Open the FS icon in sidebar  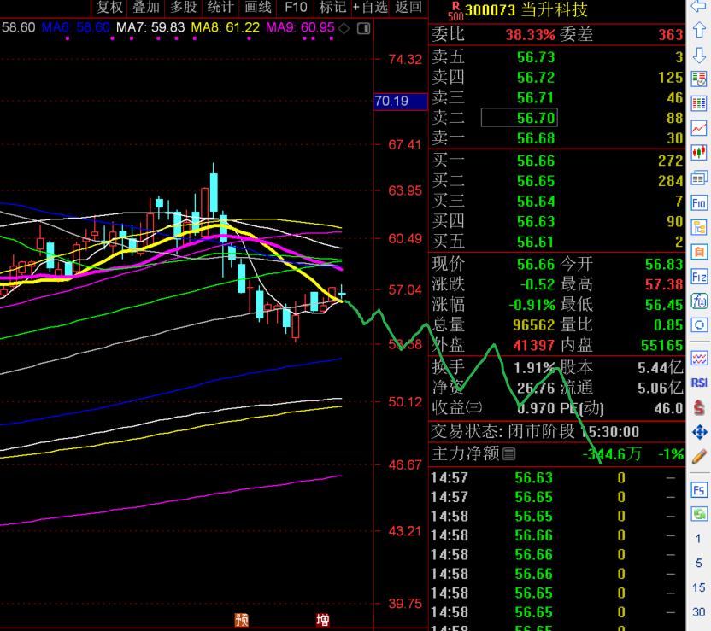(x=699, y=489)
